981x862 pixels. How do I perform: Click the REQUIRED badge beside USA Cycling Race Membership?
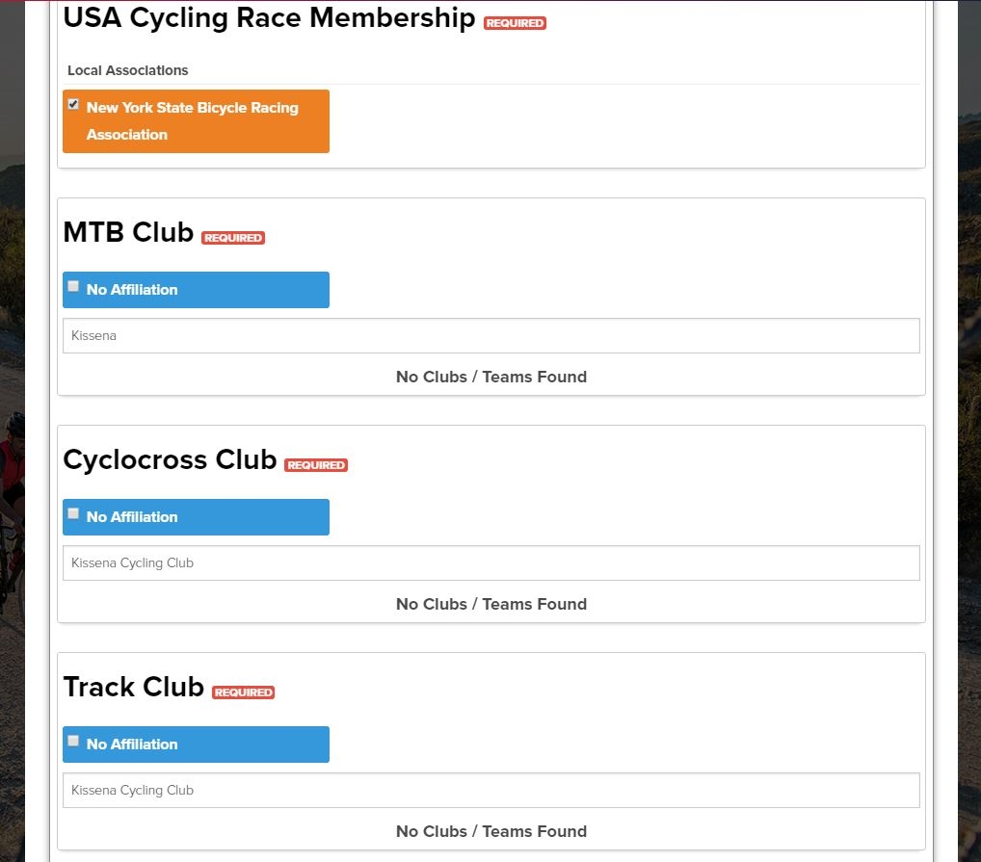[515, 23]
